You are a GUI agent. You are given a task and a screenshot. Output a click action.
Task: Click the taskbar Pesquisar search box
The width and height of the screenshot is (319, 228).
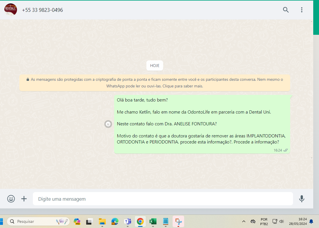click(38, 221)
